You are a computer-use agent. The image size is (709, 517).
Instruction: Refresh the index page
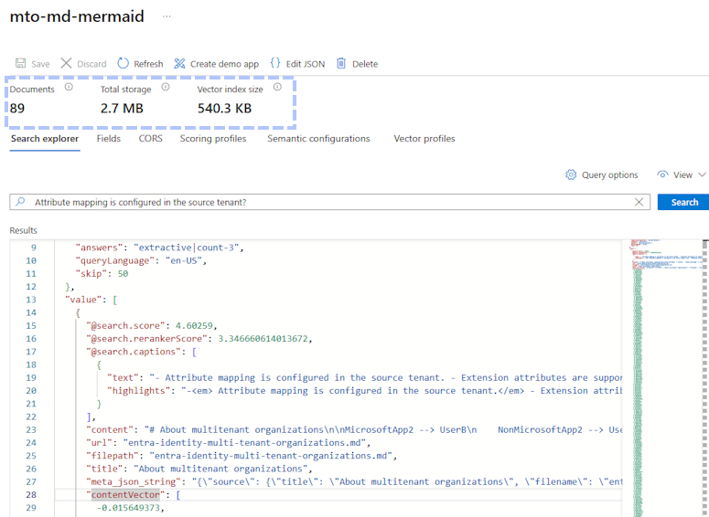124,64
